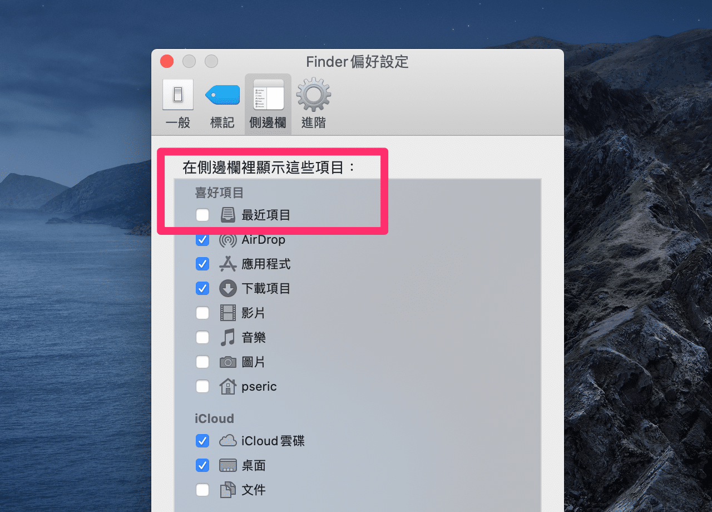This screenshot has height=512, width=712.
Task: Click the AirDrop radar icon
Action: point(228,240)
